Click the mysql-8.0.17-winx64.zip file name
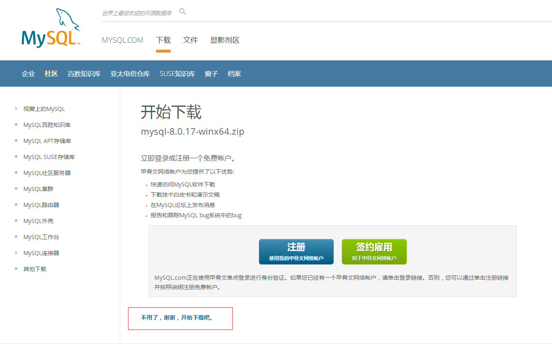 point(192,132)
